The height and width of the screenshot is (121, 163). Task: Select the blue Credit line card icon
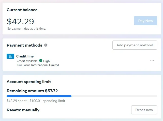[10, 56]
